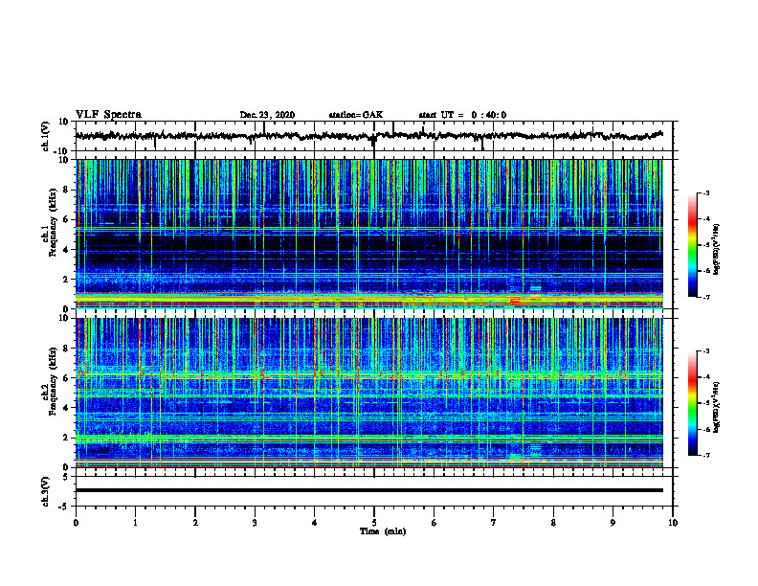Click the ch.2 "Frequency (kHz)" axis label

[53, 381]
